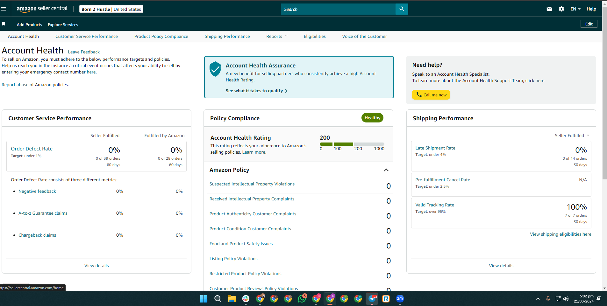Open WhatsApp from the taskbar
The width and height of the screenshot is (607, 306).
click(x=302, y=299)
